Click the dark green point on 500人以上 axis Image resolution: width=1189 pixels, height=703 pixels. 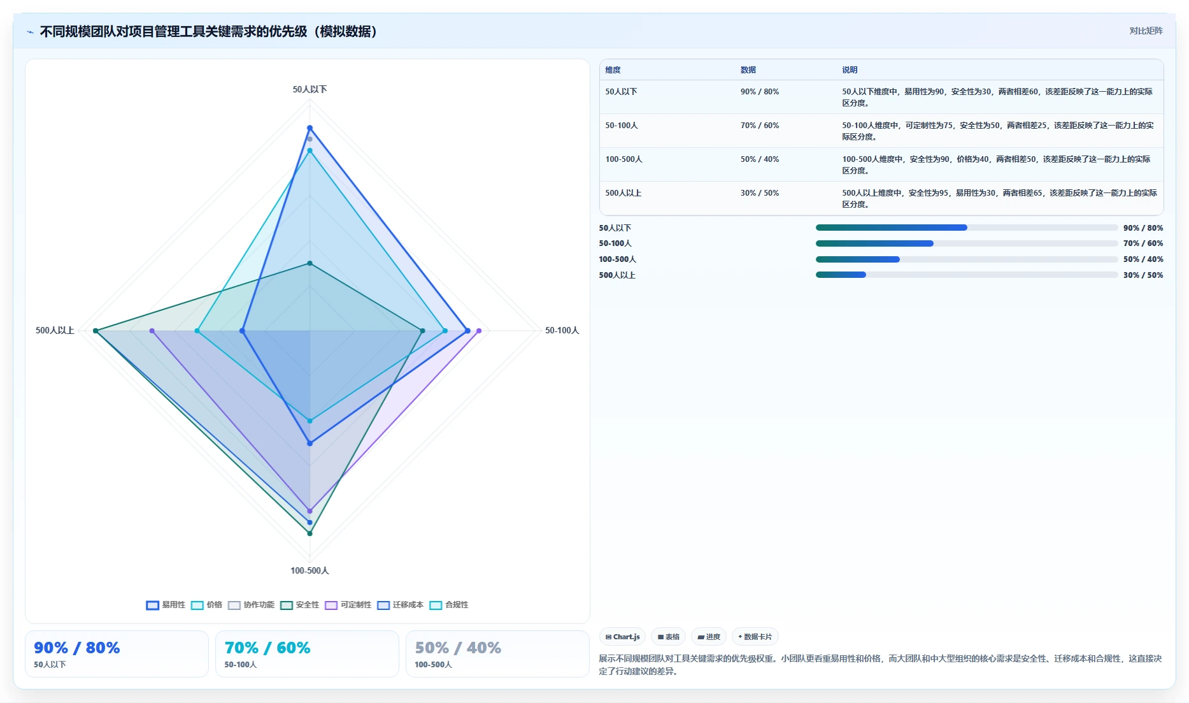click(96, 331)
